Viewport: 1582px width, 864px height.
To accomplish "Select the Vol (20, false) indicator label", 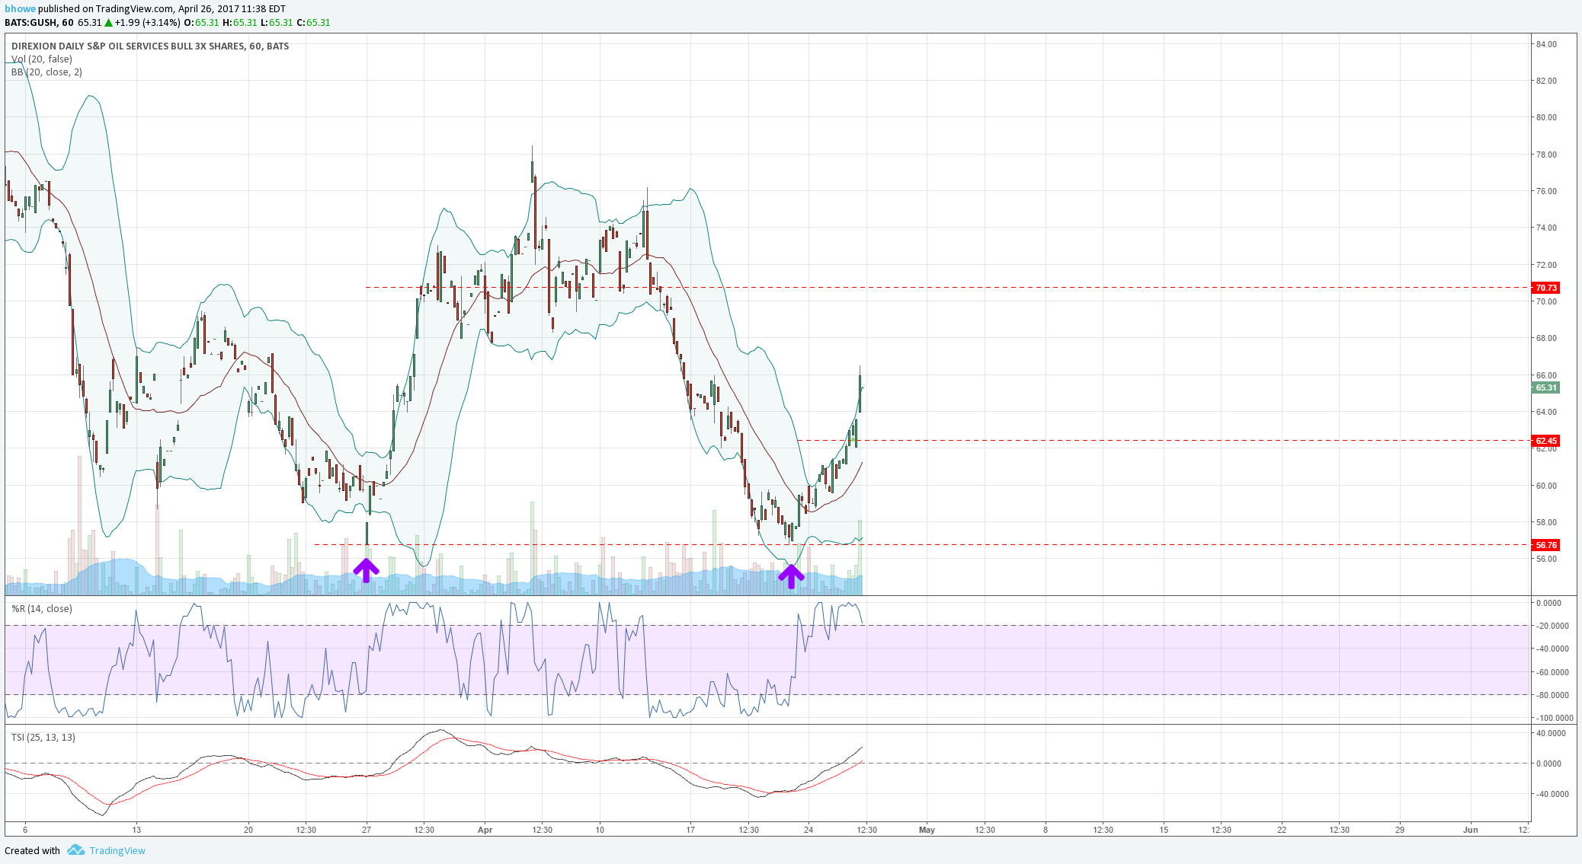I will tap(42, 59).
